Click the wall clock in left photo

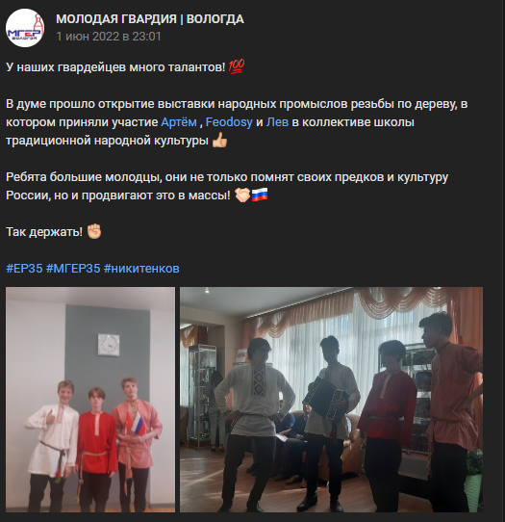click(x=109, y=345)
